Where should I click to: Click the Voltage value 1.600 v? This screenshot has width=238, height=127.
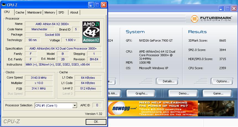tap(70, 40)
